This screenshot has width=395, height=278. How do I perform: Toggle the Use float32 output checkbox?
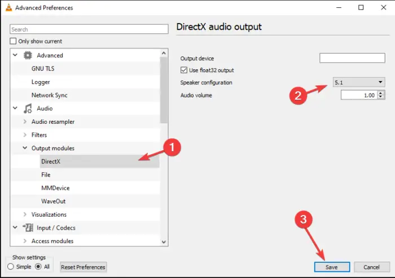coord(184,70)
